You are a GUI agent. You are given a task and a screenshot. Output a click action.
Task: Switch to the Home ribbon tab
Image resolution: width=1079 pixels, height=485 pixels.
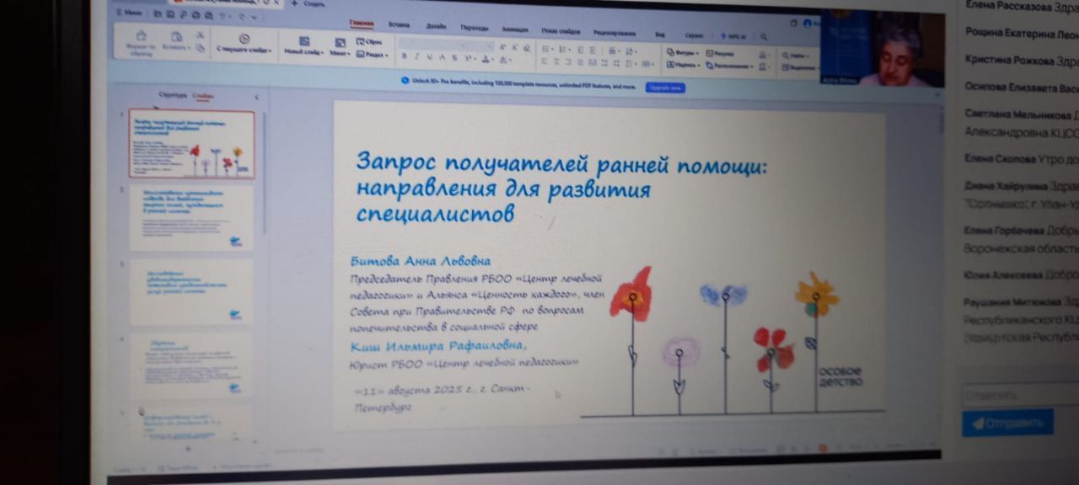pos(362,23)
